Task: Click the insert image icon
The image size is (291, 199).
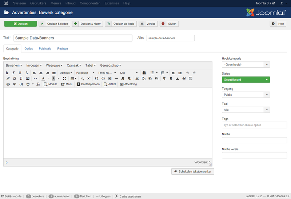Action: coord(28,79)
